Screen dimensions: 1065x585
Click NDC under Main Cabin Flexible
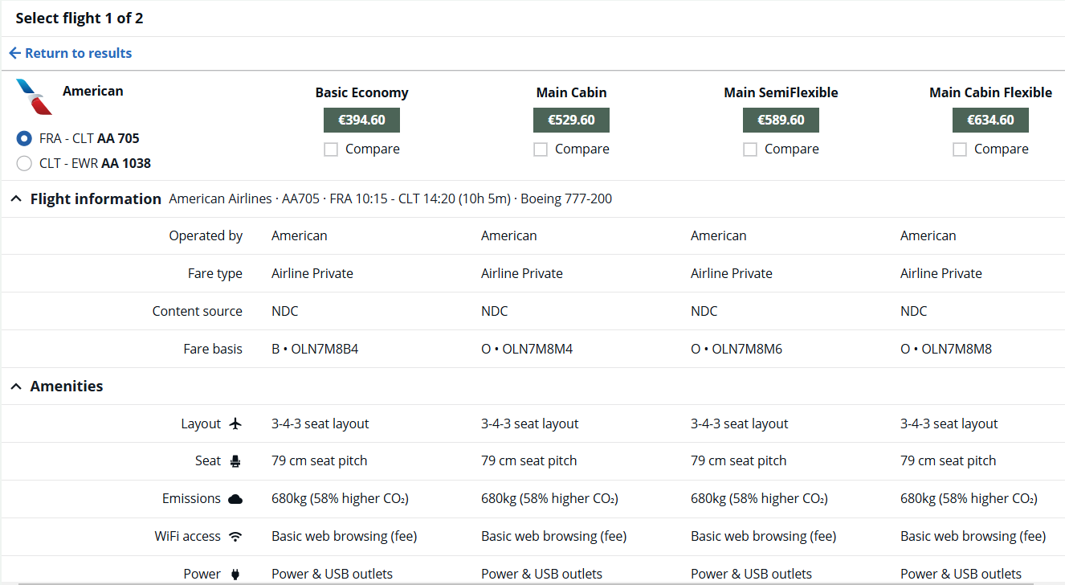coord(914,311)
